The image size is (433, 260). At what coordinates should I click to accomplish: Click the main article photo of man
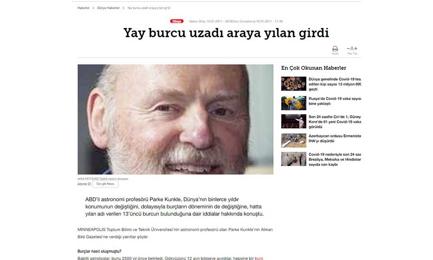coord(175,119)
